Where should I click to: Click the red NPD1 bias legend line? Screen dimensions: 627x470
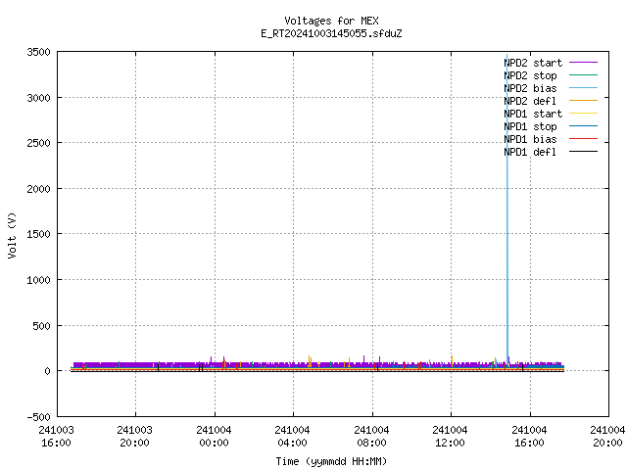pos(583,139)
